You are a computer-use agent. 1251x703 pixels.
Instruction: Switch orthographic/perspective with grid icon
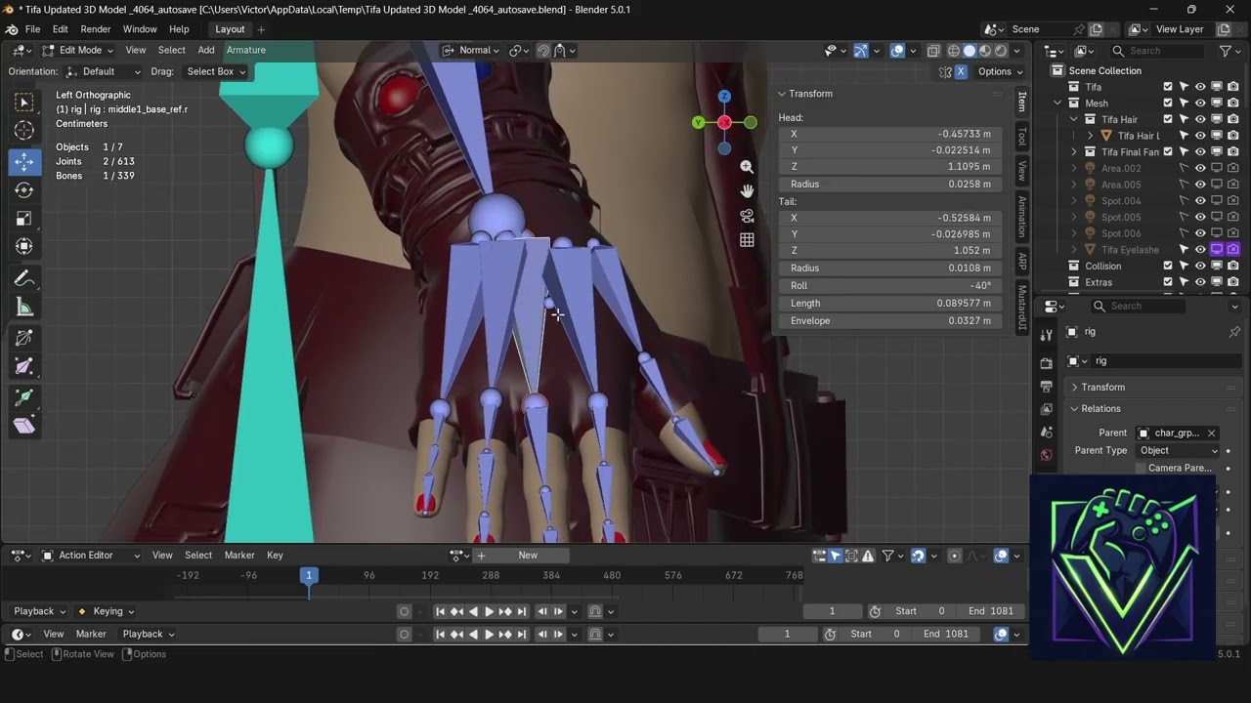tap(747, 240)
